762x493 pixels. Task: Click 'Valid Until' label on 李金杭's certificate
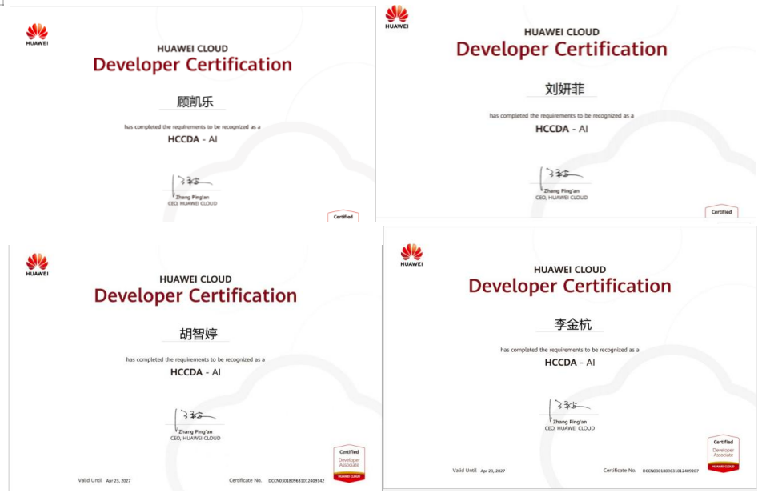pos(464,470)
